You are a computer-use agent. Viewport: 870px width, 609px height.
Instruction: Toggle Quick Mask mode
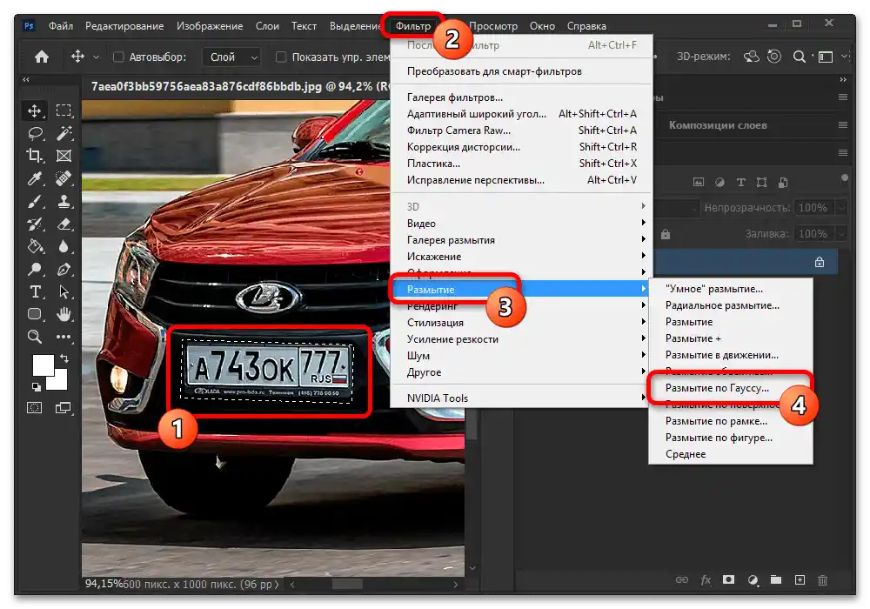36,406
